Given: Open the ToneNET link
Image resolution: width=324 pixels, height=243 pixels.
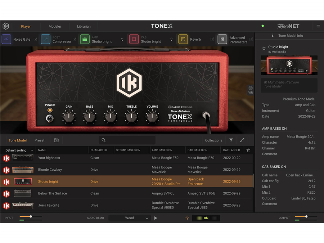Looking at the screenshot, I should [x=288, y=26].
